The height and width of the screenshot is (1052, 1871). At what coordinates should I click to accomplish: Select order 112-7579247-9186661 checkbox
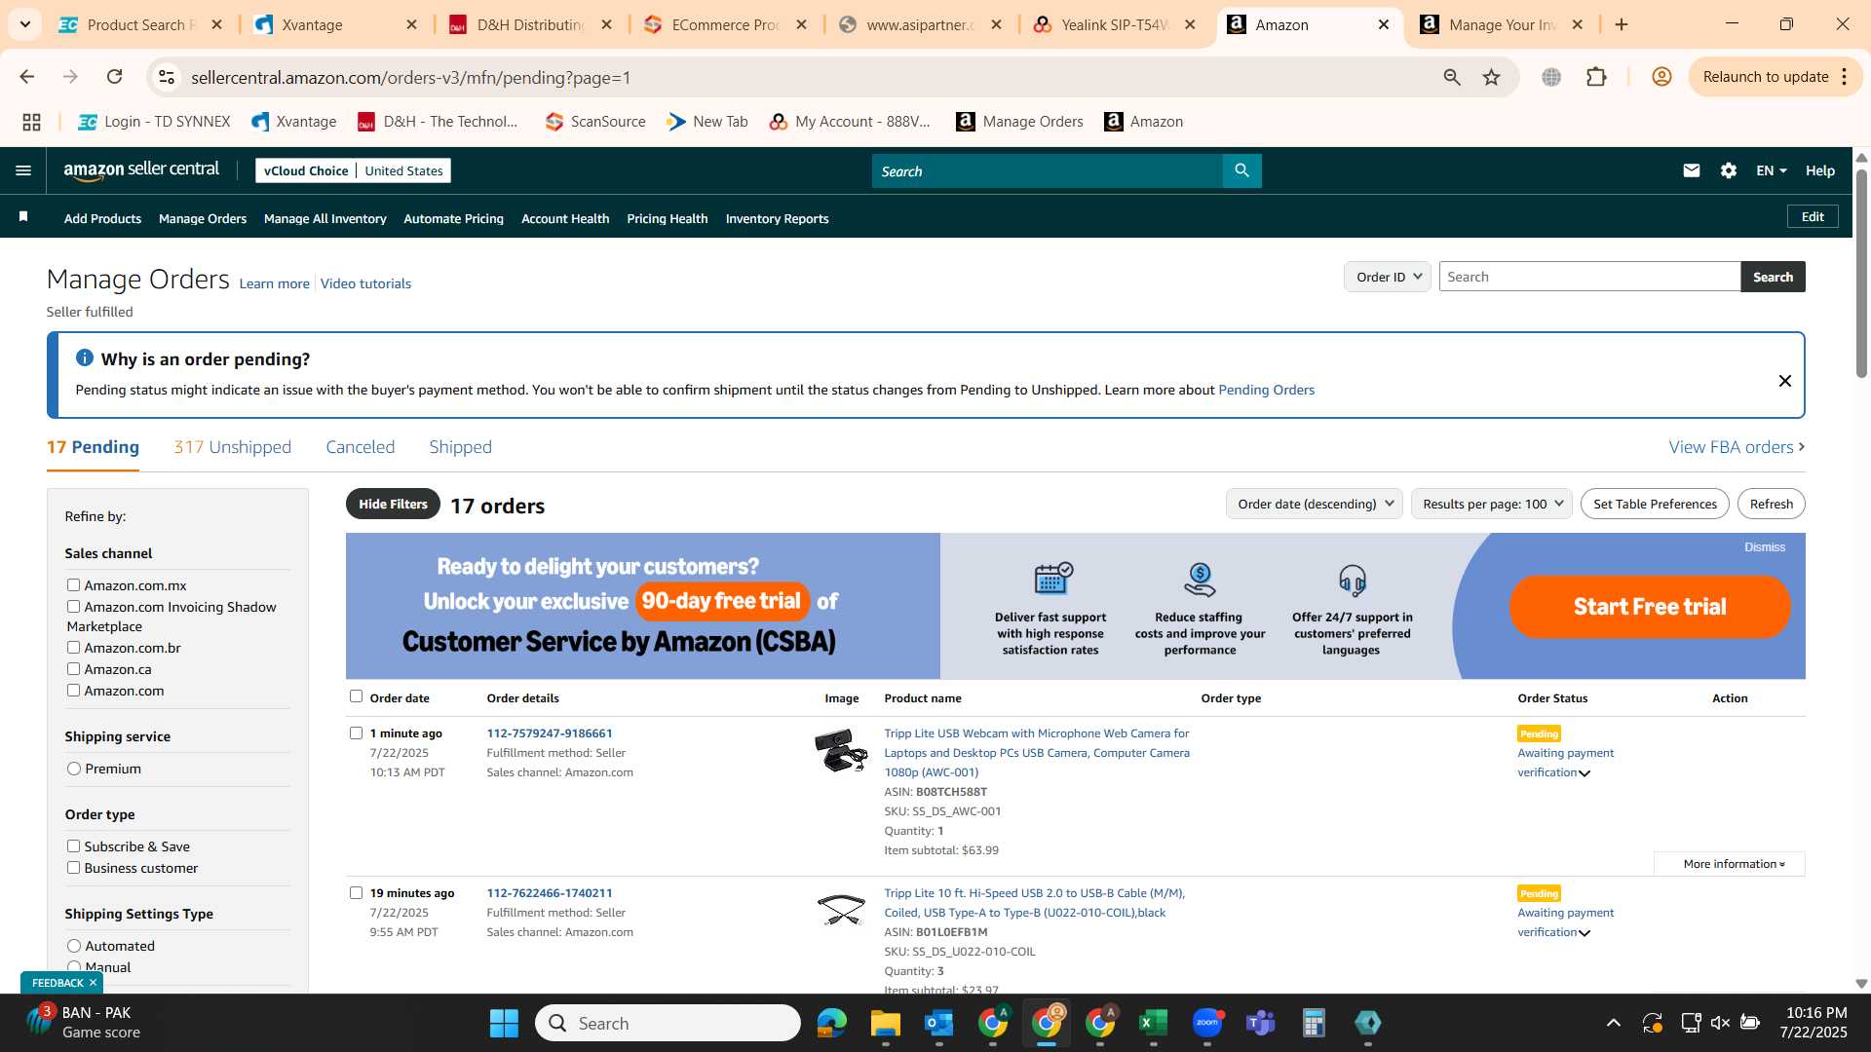pyautogui.click(x=356, y=733)
